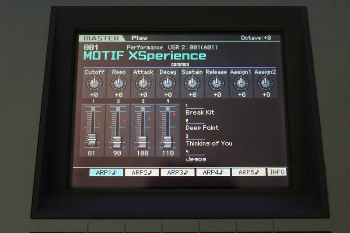Click the Decay knob
The image size is (350, 233).
[168, 83]
